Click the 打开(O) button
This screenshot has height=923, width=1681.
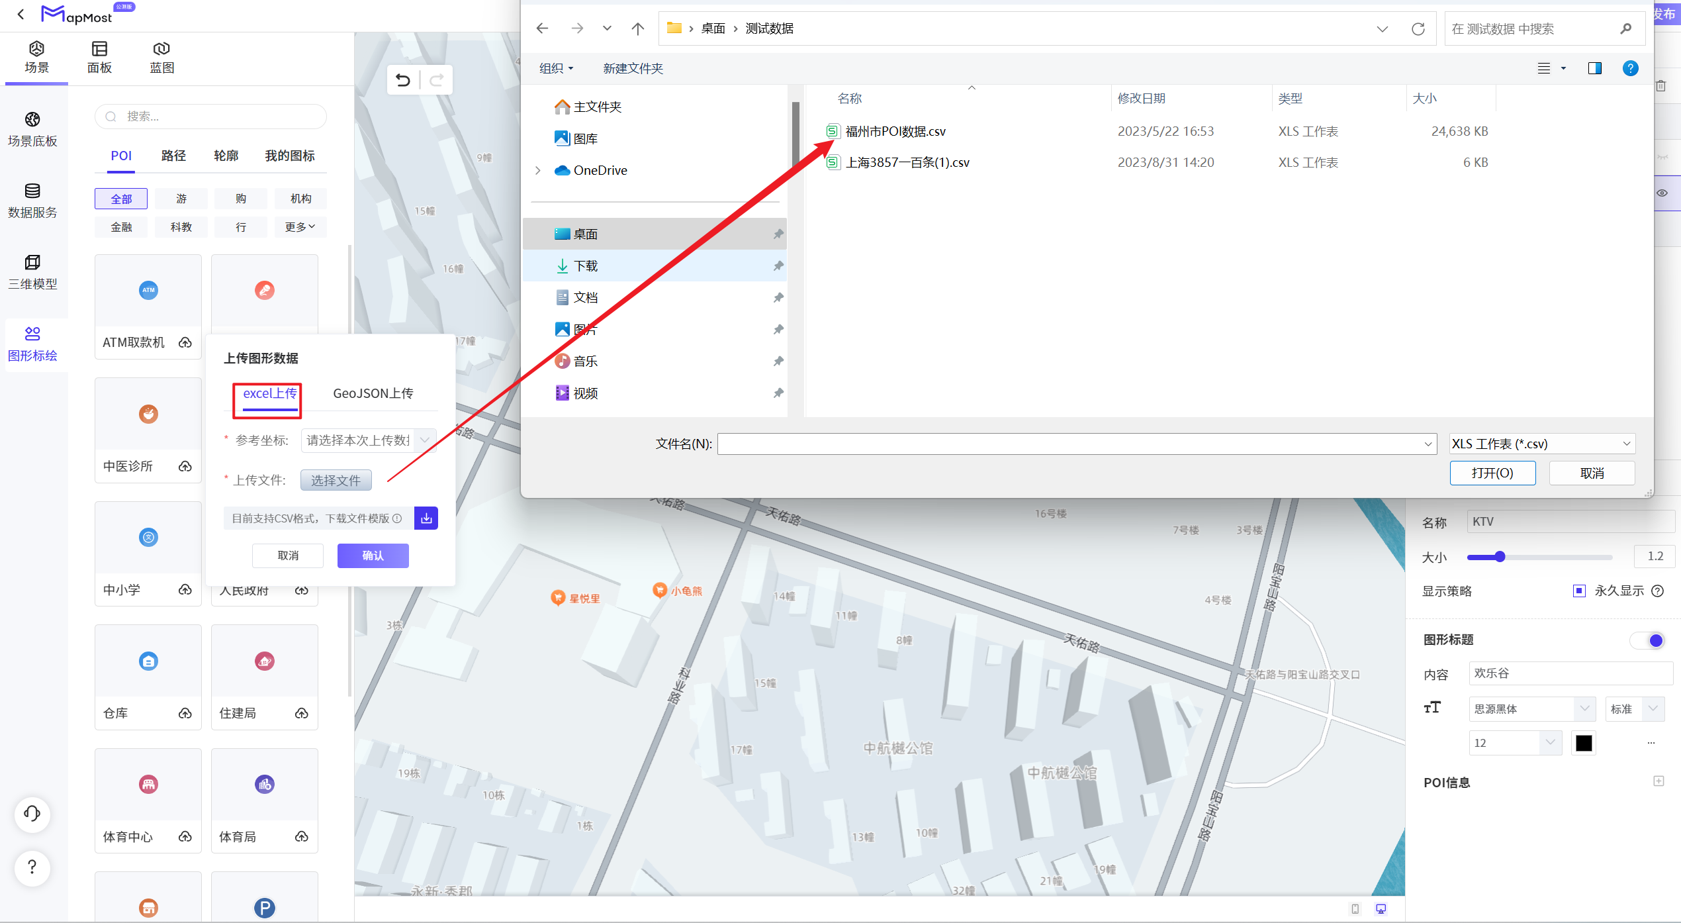click(1492, 473)
